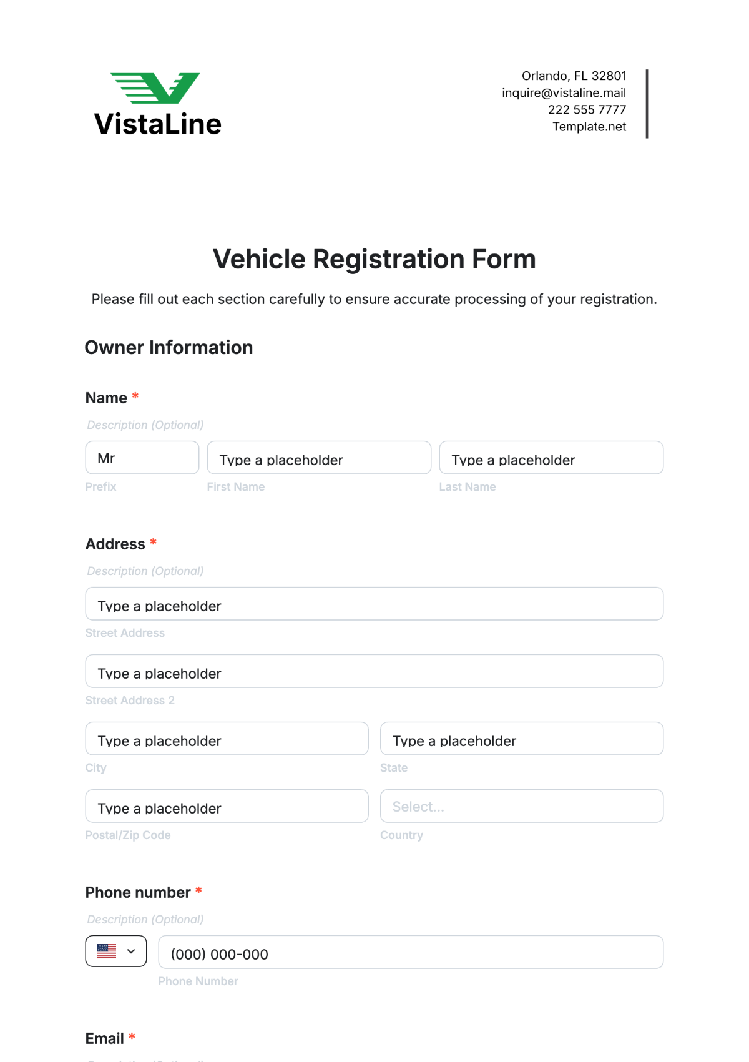The image size is (749, 1062).
Task: Open the Country select dropdown
Action: point(521,806)
